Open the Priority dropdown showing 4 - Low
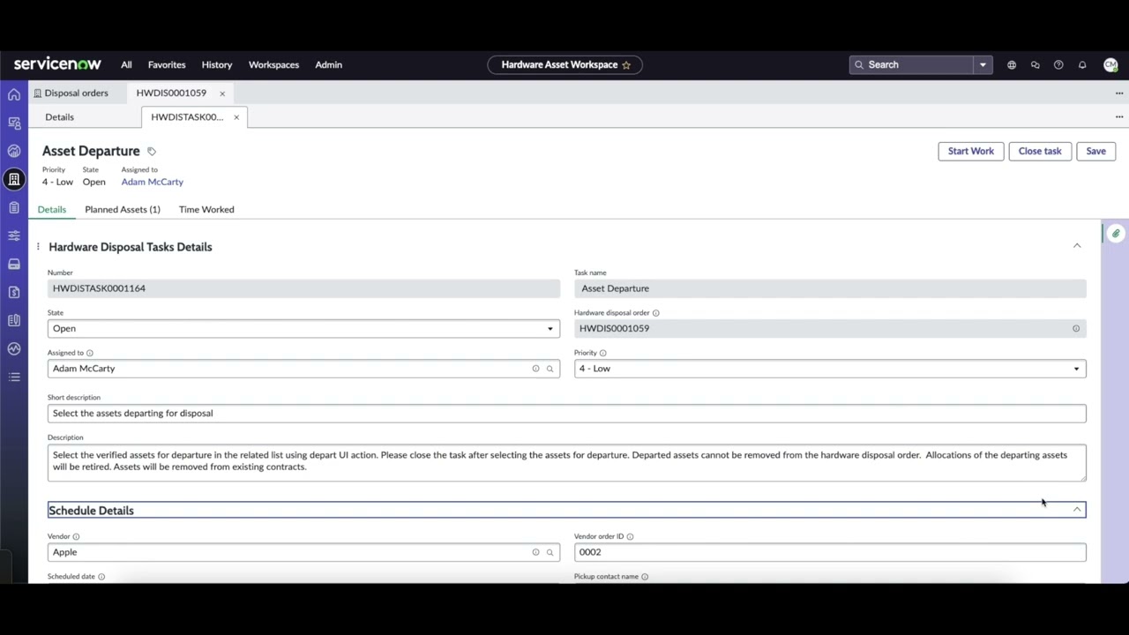 pyautogui.click(x=1075, y=368)
